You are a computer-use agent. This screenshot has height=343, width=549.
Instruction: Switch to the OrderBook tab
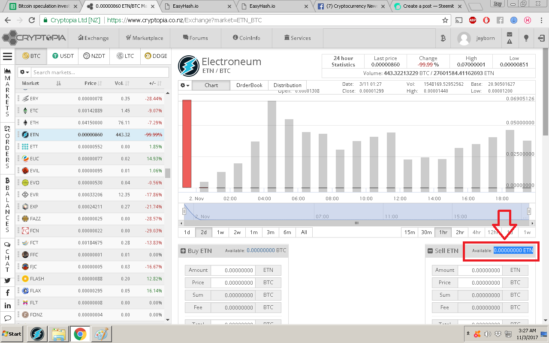249,85
